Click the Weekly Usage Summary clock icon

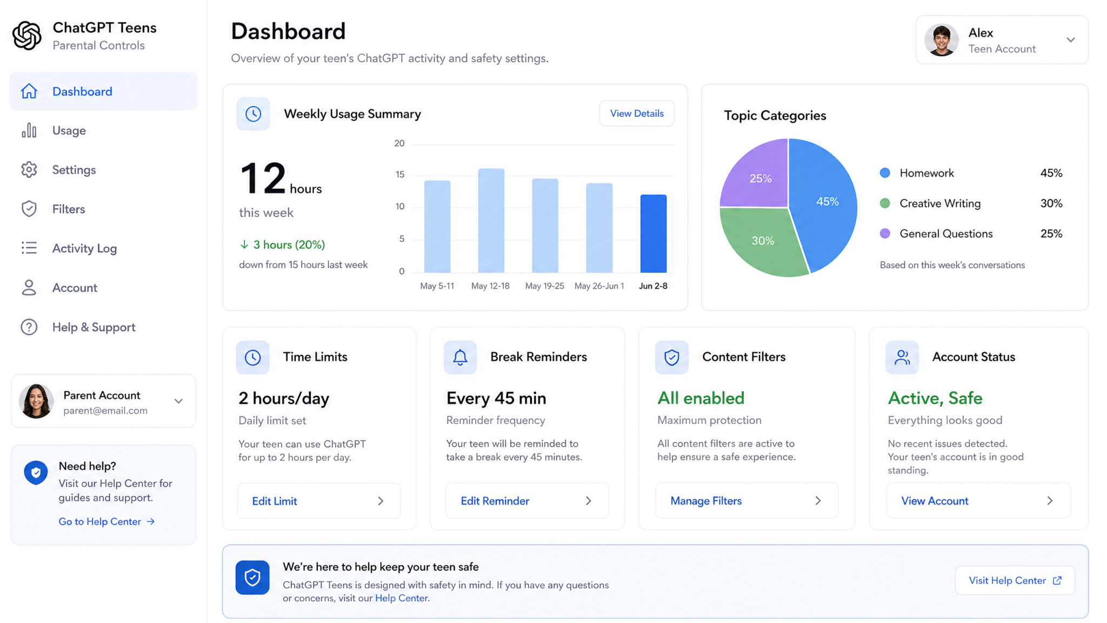[x=253, y=114]
